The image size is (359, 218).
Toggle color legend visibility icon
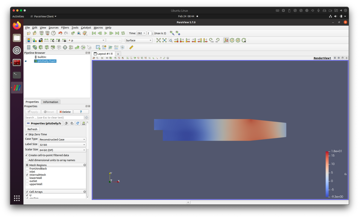29,40
